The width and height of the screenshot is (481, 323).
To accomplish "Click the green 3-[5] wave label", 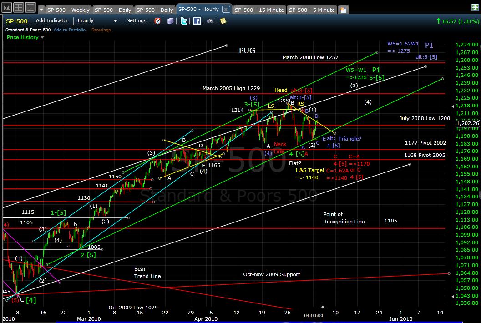I will coord(252,105).
